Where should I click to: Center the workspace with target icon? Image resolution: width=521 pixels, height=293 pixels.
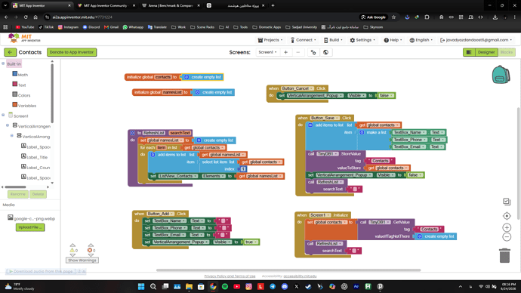click(x=507, y=216)
